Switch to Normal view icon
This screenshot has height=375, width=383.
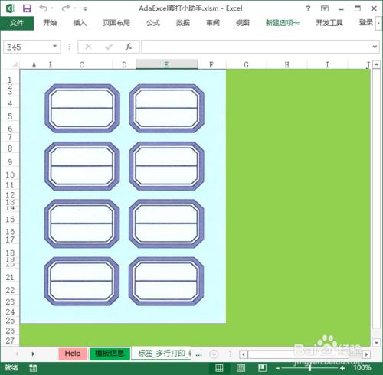point(219,368)
